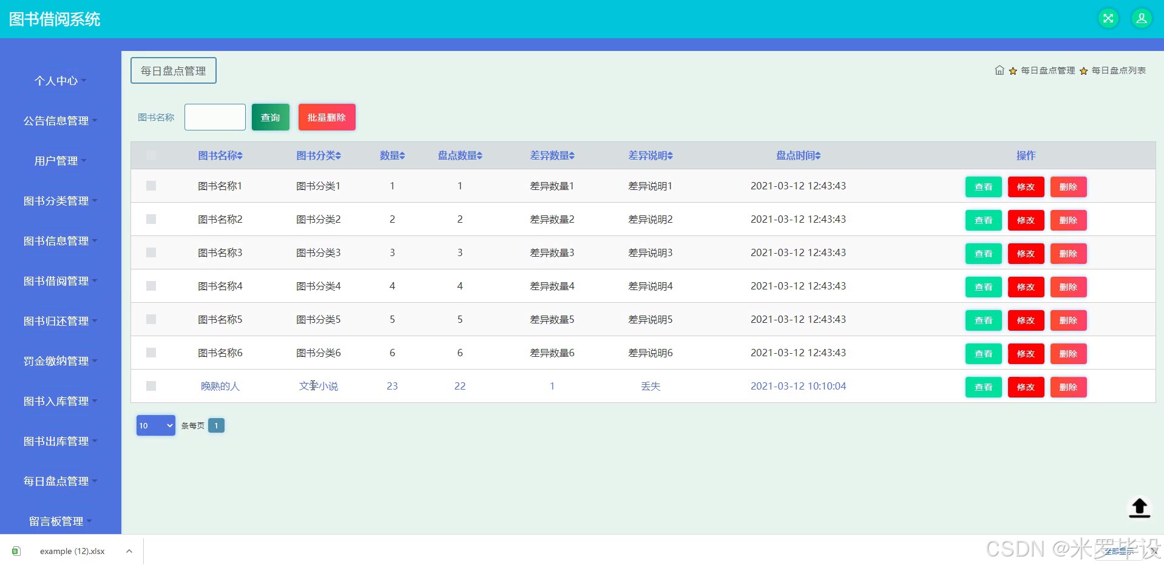Expand the 公告信息管理 sidebar menu
1164x568 pixels.
(x=61, y=121)
